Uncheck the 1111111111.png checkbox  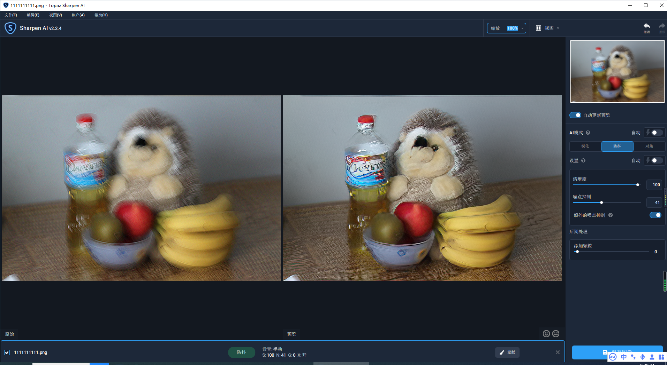(x=7, y=352)
